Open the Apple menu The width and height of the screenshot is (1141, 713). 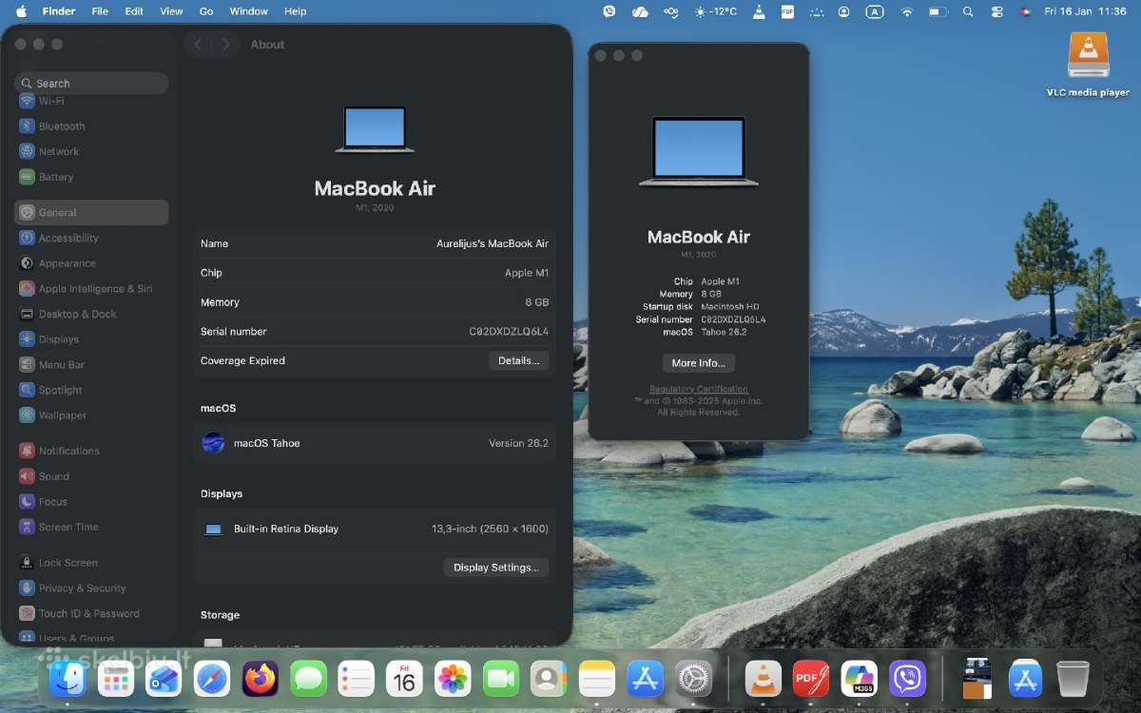20,11
